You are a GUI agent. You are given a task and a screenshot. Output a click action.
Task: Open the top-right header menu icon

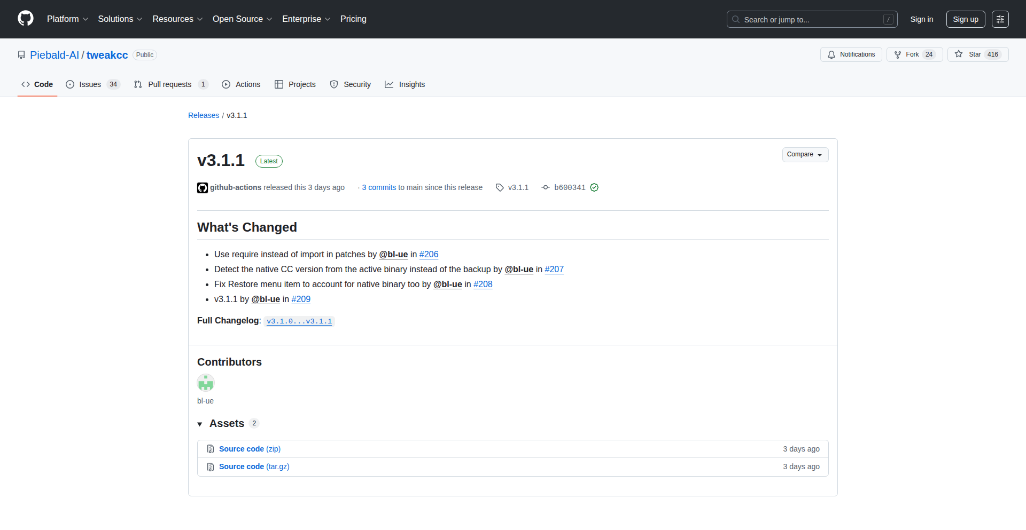(x=1000, y=19)
